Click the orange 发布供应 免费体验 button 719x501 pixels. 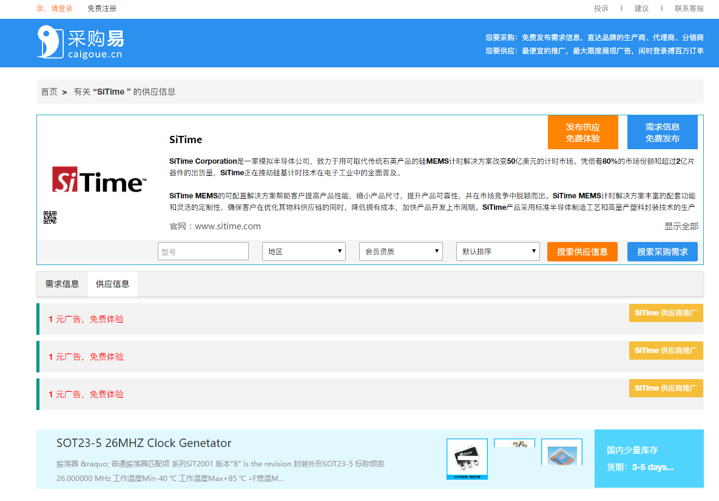click(x=582, y=132)
